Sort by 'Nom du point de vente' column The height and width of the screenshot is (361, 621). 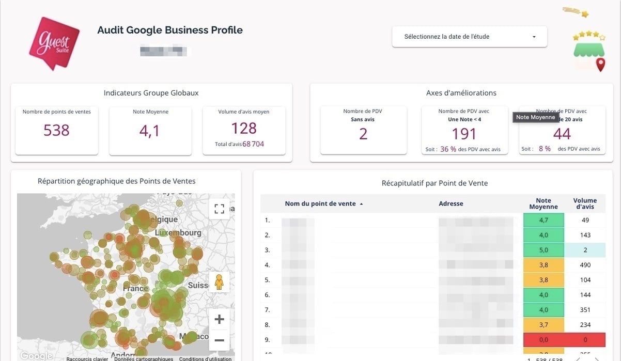click(324, 203)
